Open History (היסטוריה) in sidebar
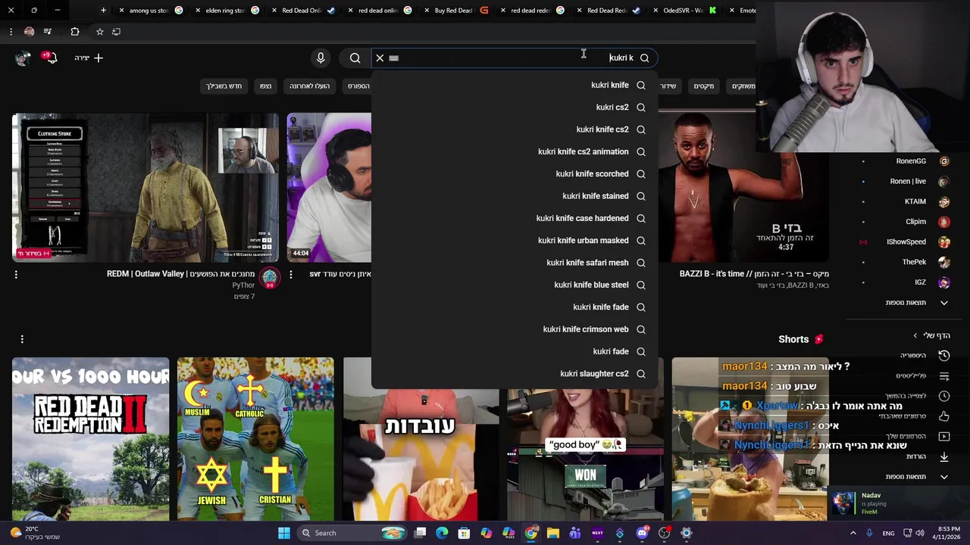 coord(923,356)
